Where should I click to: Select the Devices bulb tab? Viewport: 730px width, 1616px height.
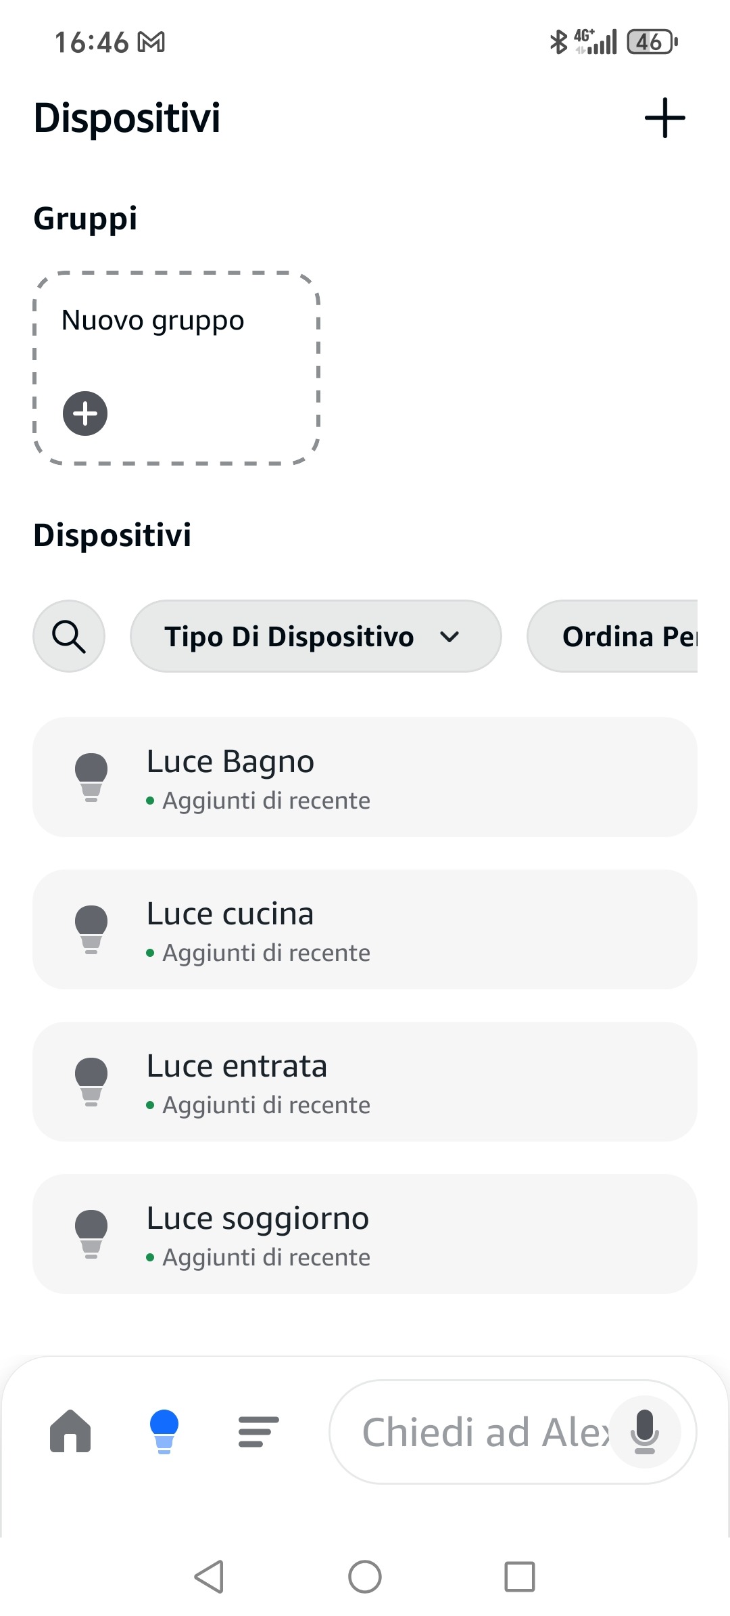click(x=164, y=1431)
